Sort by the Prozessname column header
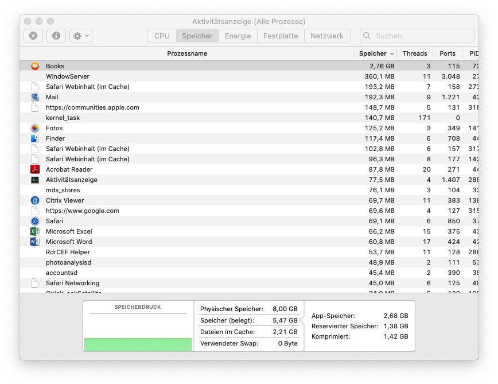 pyautogui.click(x=187, y=53)
